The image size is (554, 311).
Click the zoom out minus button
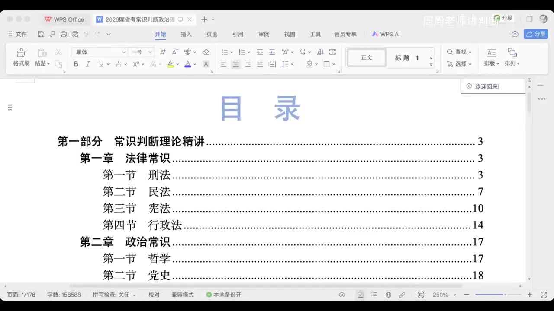pyautogui.click(x=467, y=295)
